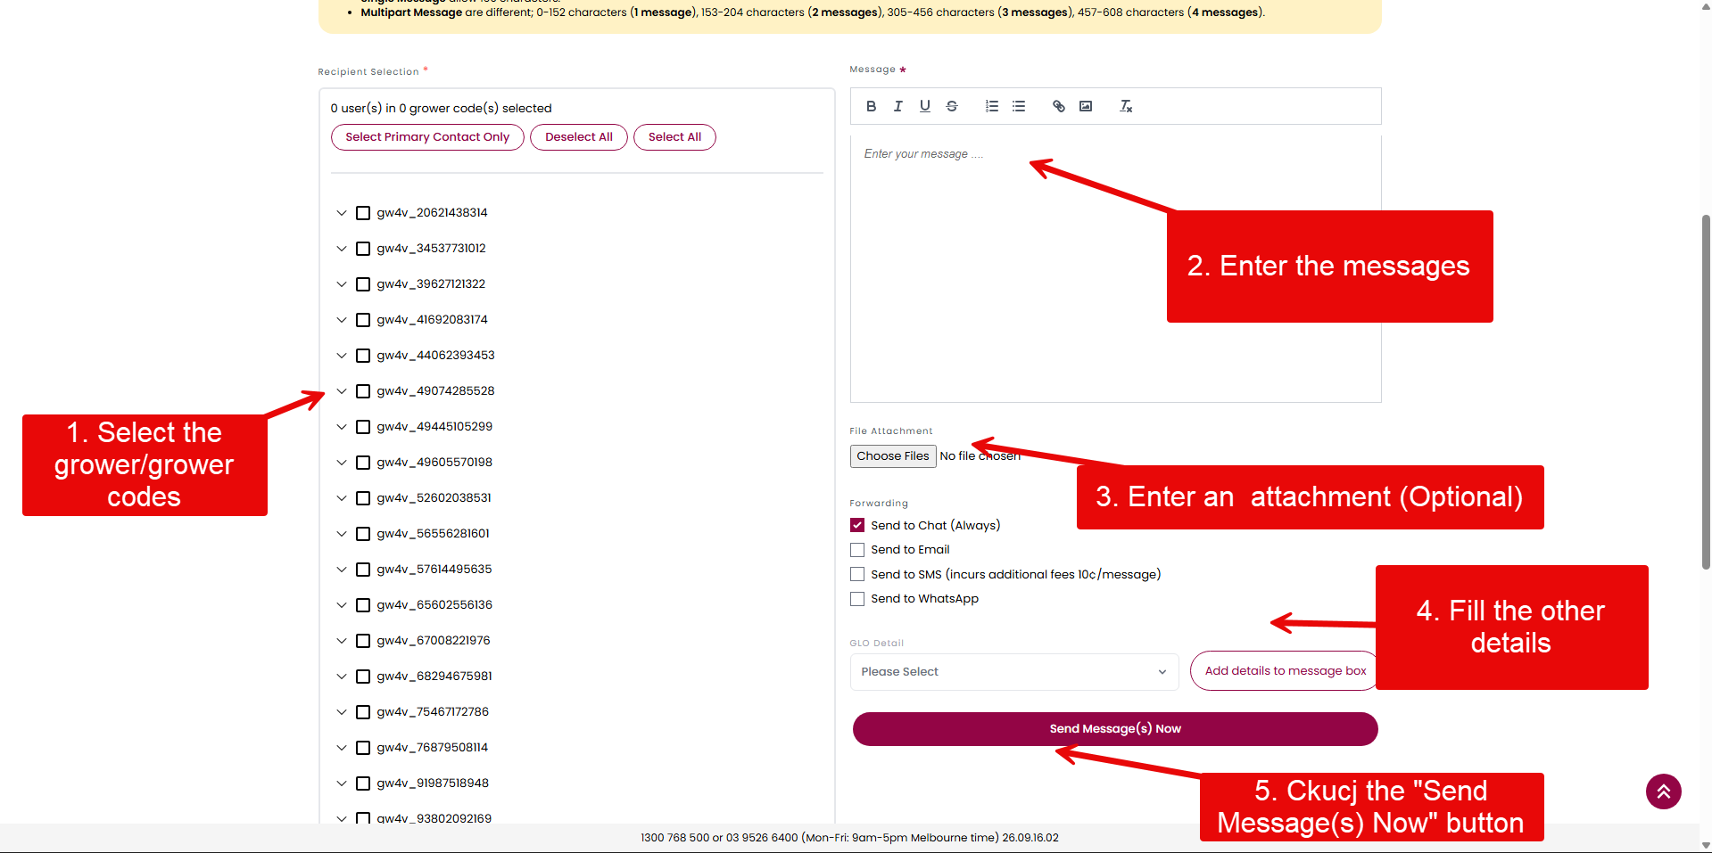
Task: Tick the Send to WhatsApp checkbox
Action: click(857, 599)
